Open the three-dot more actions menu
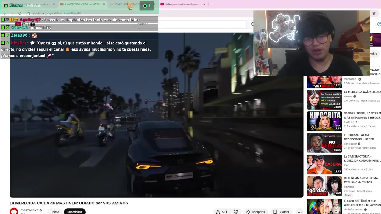 tap(299, 212)
